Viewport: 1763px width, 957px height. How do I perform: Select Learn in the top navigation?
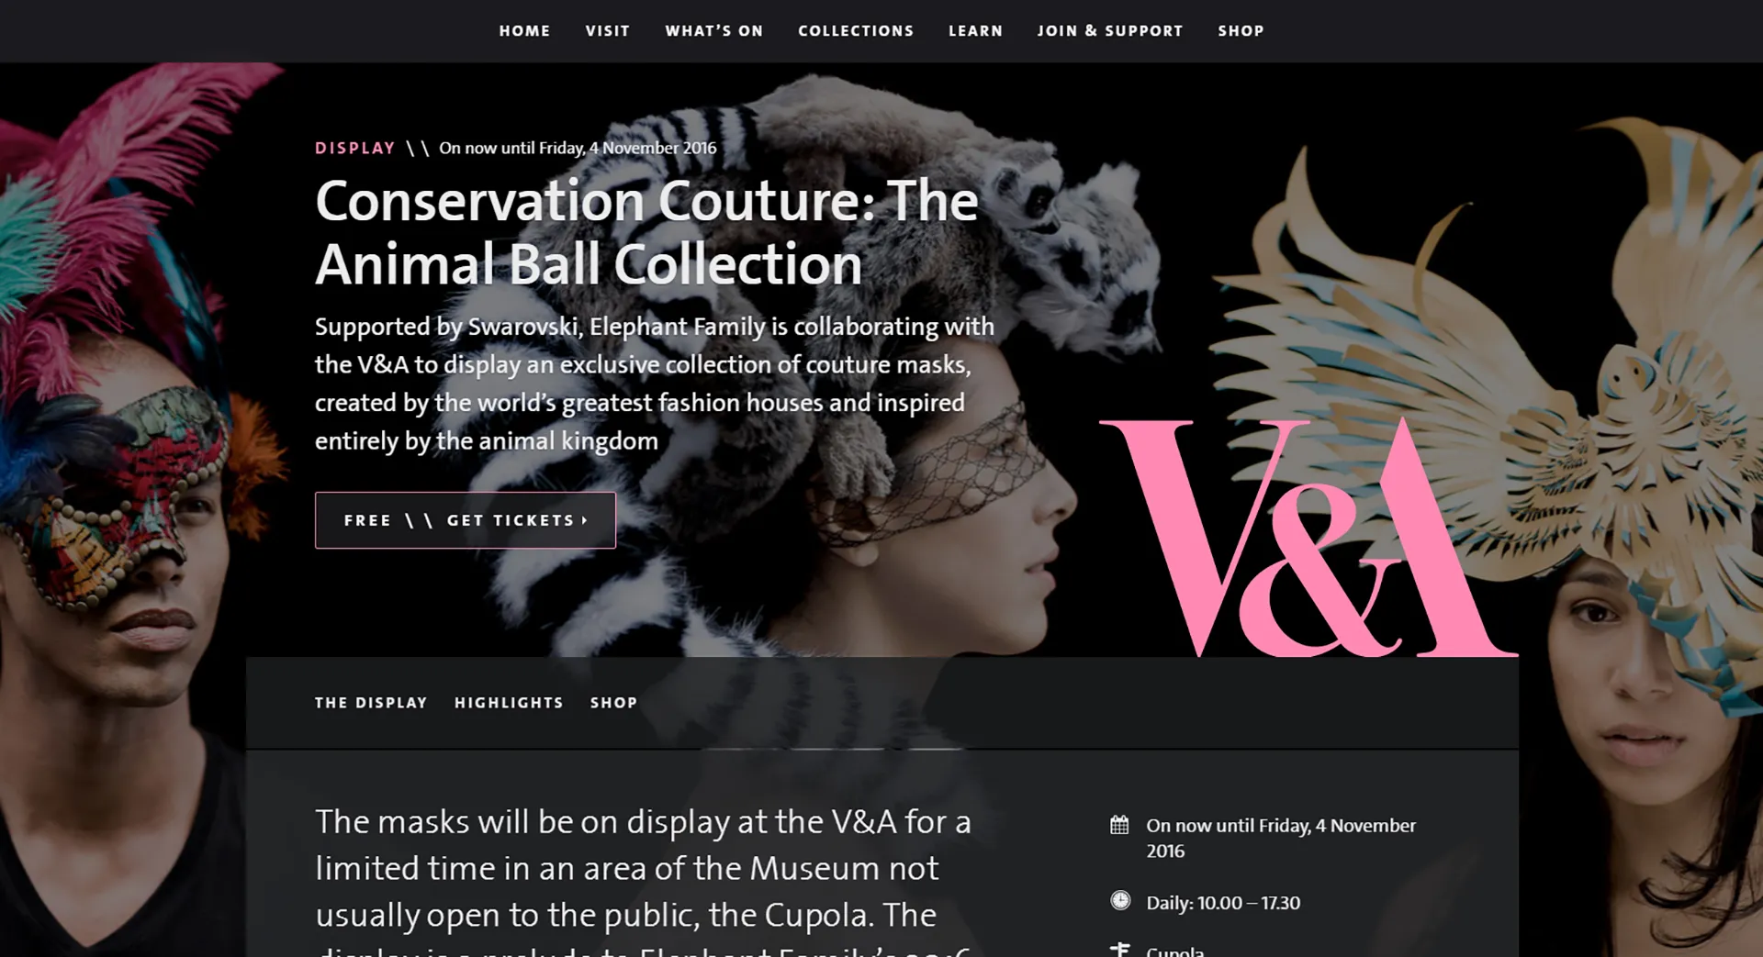[x=975, y=31]
